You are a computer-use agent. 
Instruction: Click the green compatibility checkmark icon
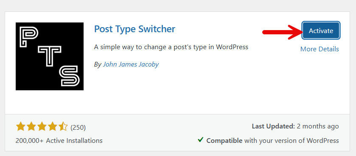pyautogui.click(x=200, y=140)
